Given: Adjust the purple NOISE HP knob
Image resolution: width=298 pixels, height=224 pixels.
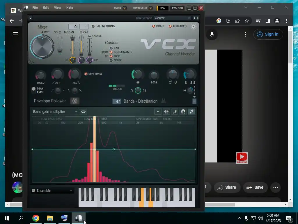Looking at the screenshot, I should pos(90,60).
